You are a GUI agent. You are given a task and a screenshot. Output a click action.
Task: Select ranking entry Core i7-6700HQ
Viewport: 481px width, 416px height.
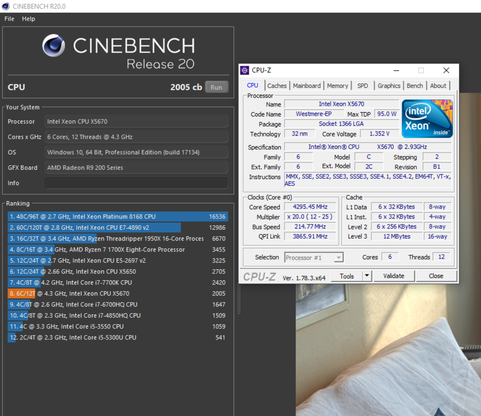tap(118, 304)
